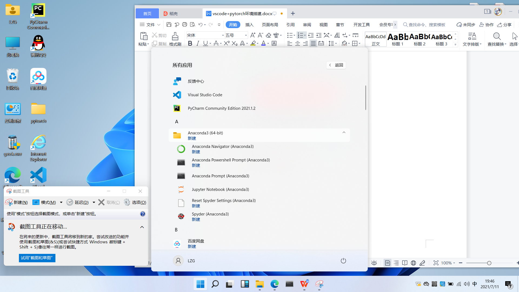Screen dimensions: 519x292
Task: Select the 引用 ribbon tab
Action: pyautogui.click(x=290, y=25)
